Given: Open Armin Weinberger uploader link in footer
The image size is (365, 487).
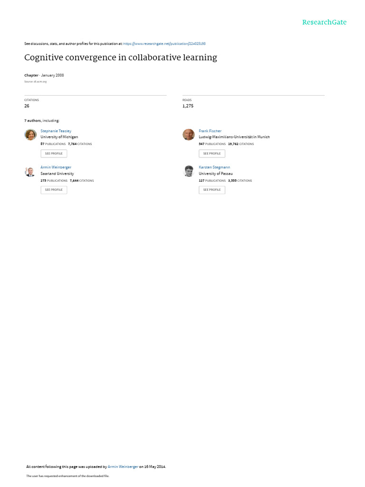Looking at the screenshot, I should coord(123,467).
